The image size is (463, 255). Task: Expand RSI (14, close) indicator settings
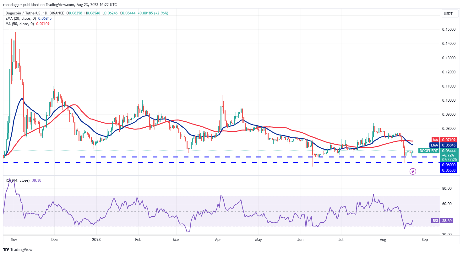17,180
